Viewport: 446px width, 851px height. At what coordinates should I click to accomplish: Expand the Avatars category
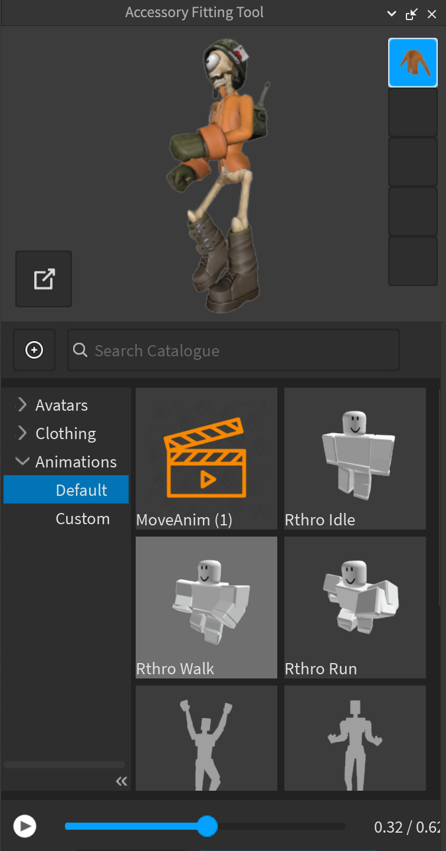click(x=22, y=405)
